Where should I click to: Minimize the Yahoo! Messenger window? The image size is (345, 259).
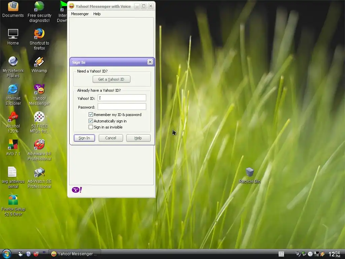click(x=137, y=6)
